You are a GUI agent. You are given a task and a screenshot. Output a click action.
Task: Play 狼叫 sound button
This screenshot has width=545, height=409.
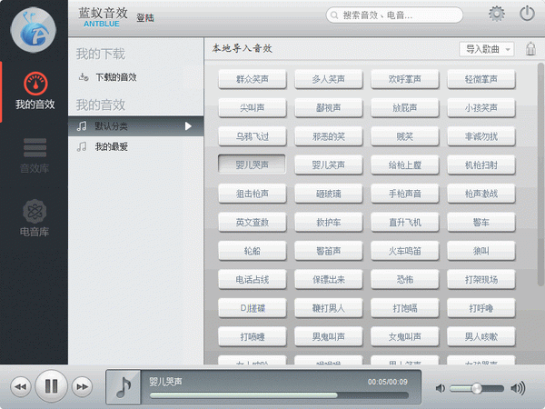(x=481, y=251)
